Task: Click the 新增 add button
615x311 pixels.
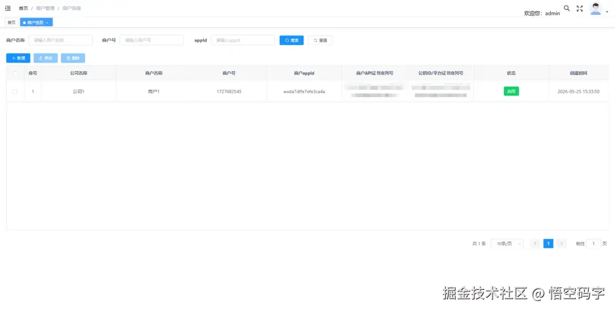Action: point(18,58)
